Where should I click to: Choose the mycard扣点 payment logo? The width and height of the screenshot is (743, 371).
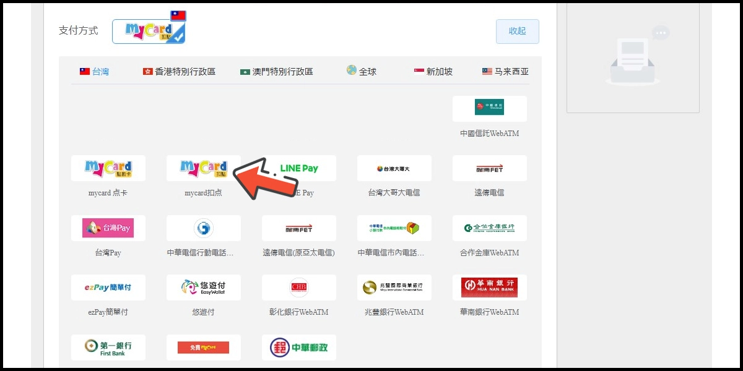204,168
